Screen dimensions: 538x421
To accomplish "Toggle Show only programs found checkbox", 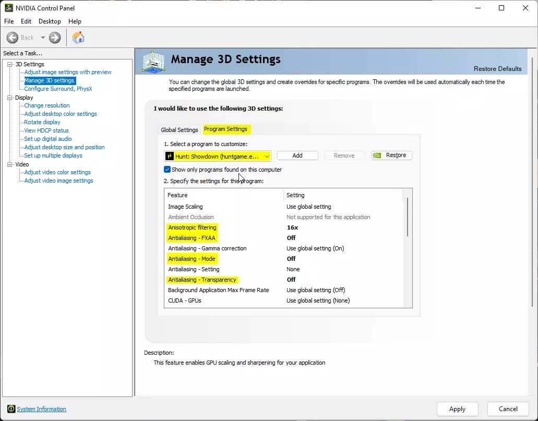I will tap(167, 170).
